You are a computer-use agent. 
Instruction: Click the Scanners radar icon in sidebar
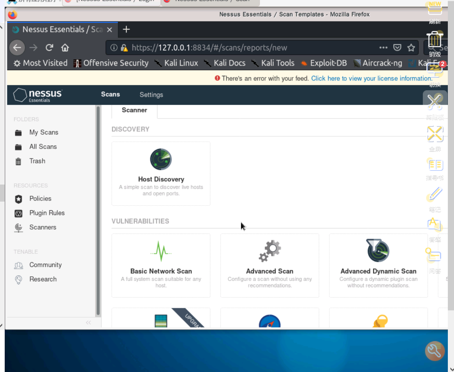[18, 228]
